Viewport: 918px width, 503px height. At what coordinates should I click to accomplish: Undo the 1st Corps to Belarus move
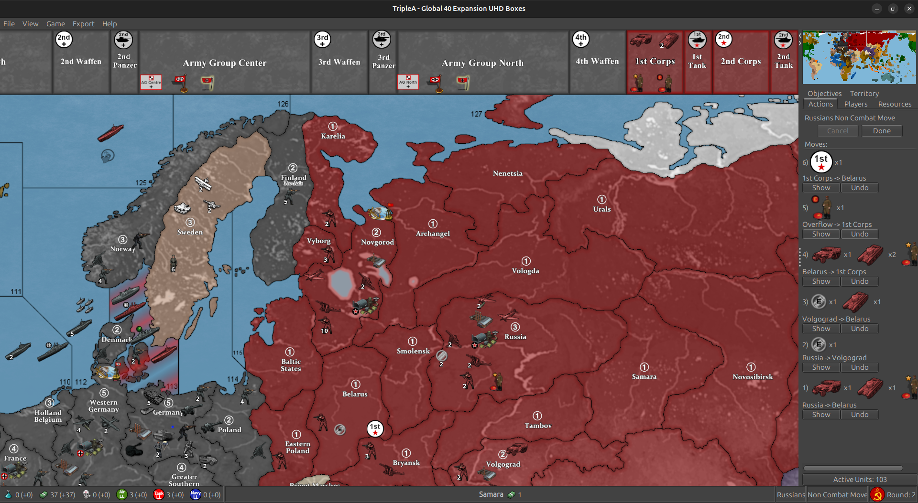(859, 187)
